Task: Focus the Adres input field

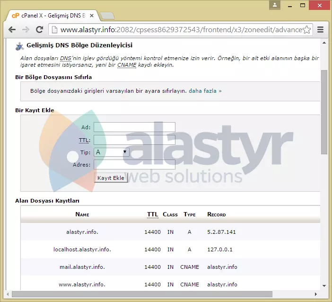Action: (x=134, y=164)
